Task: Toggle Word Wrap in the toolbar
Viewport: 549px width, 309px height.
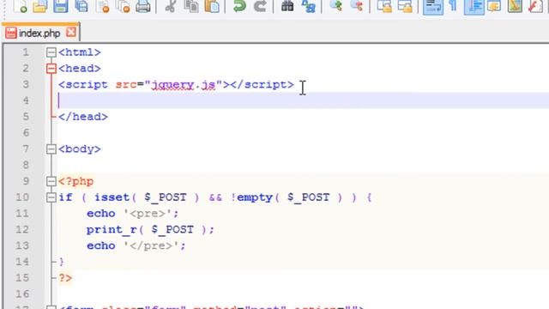Action: [432, 7]
